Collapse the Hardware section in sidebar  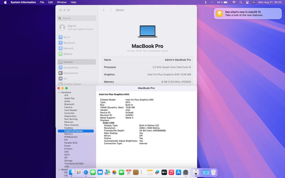59,93
